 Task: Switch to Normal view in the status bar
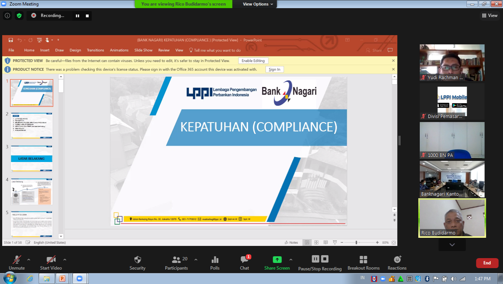(x=307, y=243)
